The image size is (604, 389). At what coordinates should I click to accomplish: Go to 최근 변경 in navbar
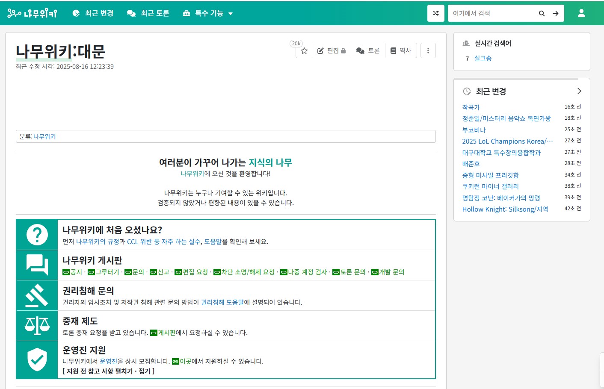93,13
